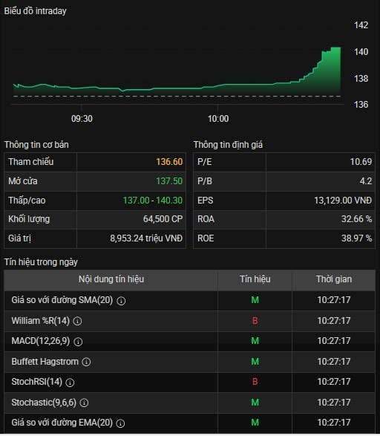Click info icon next to SMA(20) signal
Screen dimensions: 380x436
coord(121,301)
